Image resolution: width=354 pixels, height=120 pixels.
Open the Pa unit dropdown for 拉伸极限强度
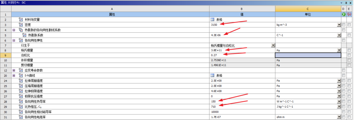tap(339, 91)
